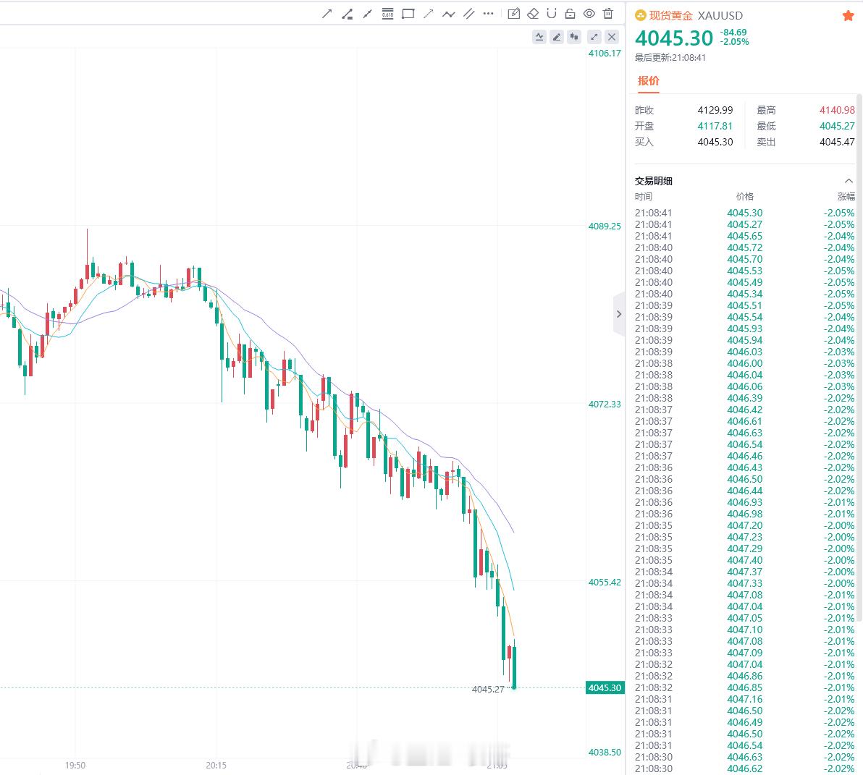The image size is (863, 775).
Task: Click the 4045.30 price axis label
Action: 605,687
